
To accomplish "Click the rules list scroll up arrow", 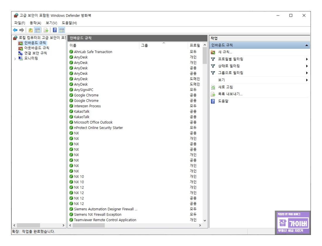I will (205, 45).
